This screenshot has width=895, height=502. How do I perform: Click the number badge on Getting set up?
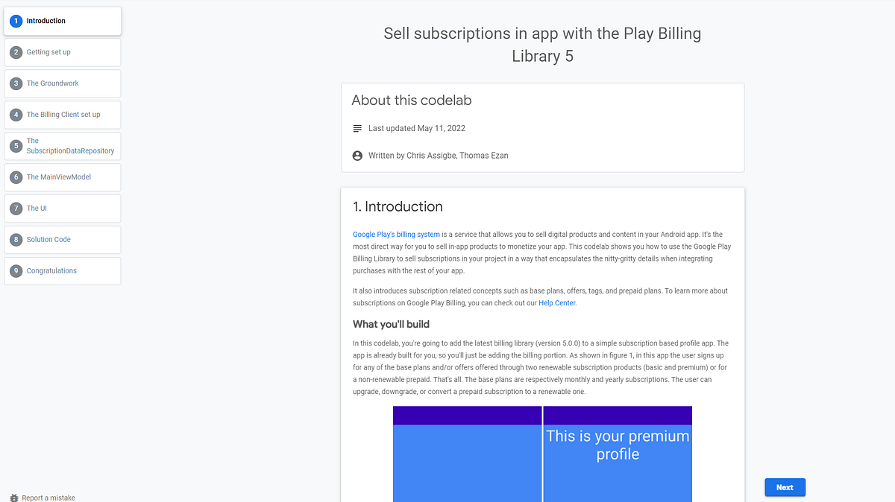(16, 52)
